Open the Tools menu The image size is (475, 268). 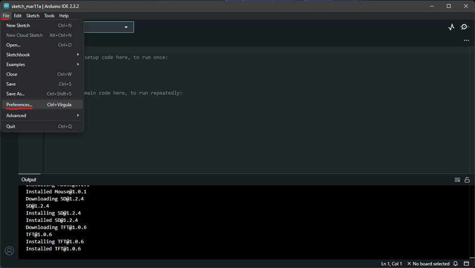49,16
